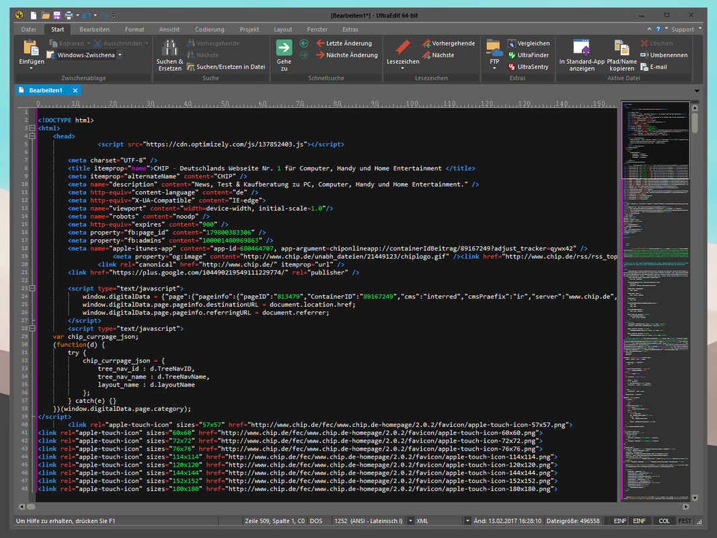Collapse the script fold on line 28

[x=32, y=328]
